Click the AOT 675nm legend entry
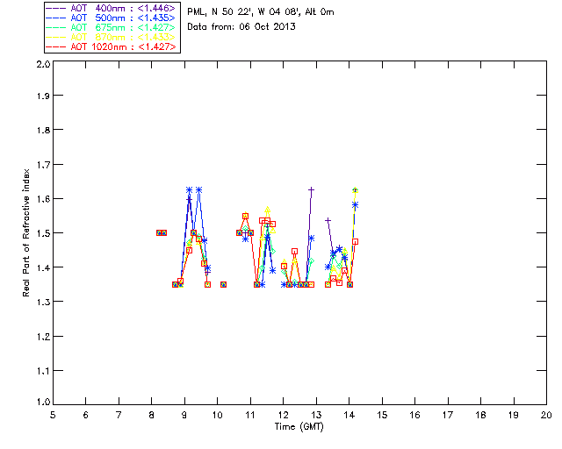562x449 pixels. click(112, 27)
